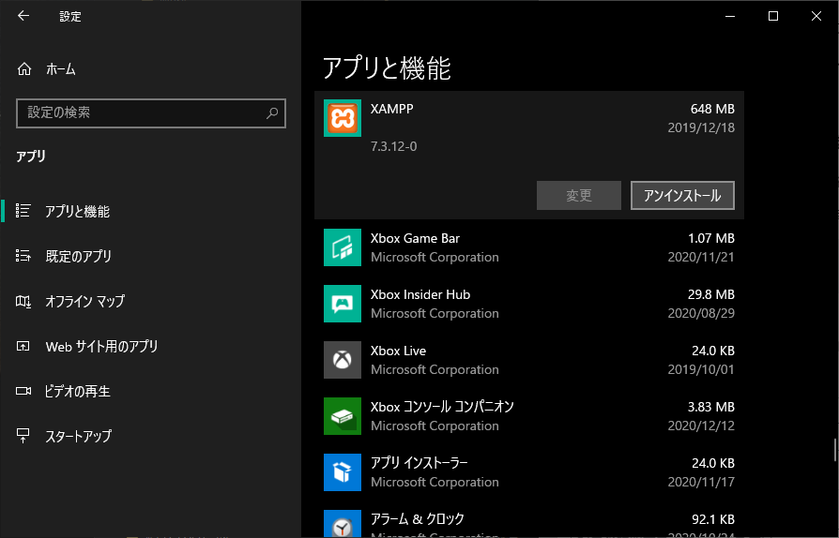Click the 2020/12/12 install date

pyautogui.click(x=701, y=426)
